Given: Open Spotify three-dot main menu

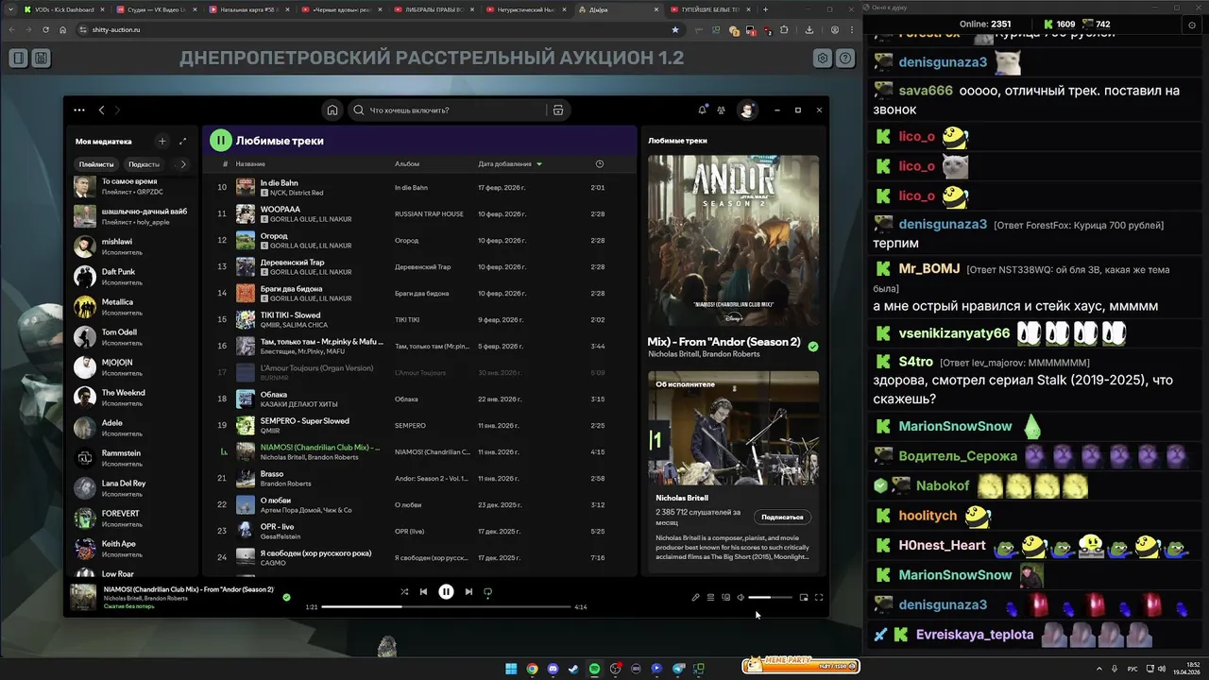Looking at the screenshot, I should [79, 110].
